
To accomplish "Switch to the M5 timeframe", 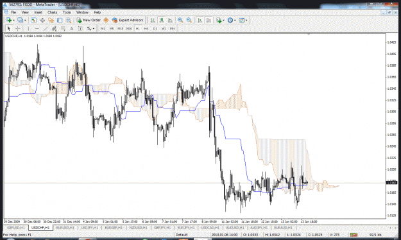I will click(112, 28).
